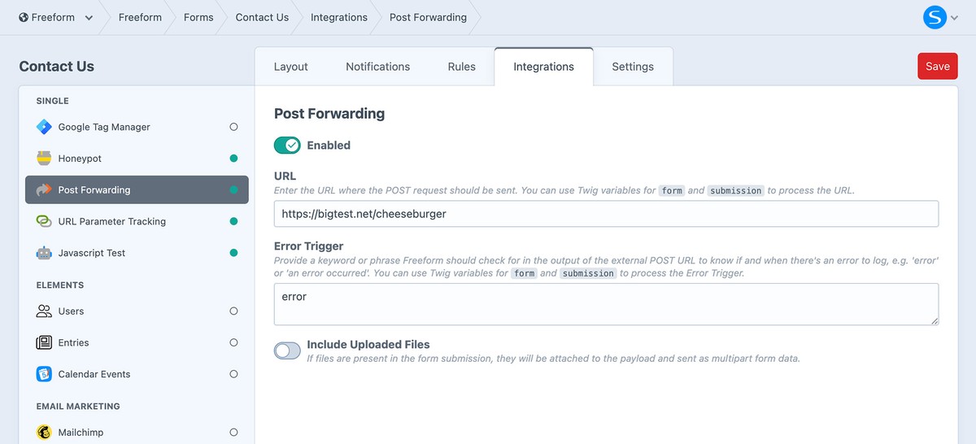Toggle URL Parameter Tracking status dot
The width and height of the screenshot is (976, 444).
233,221
